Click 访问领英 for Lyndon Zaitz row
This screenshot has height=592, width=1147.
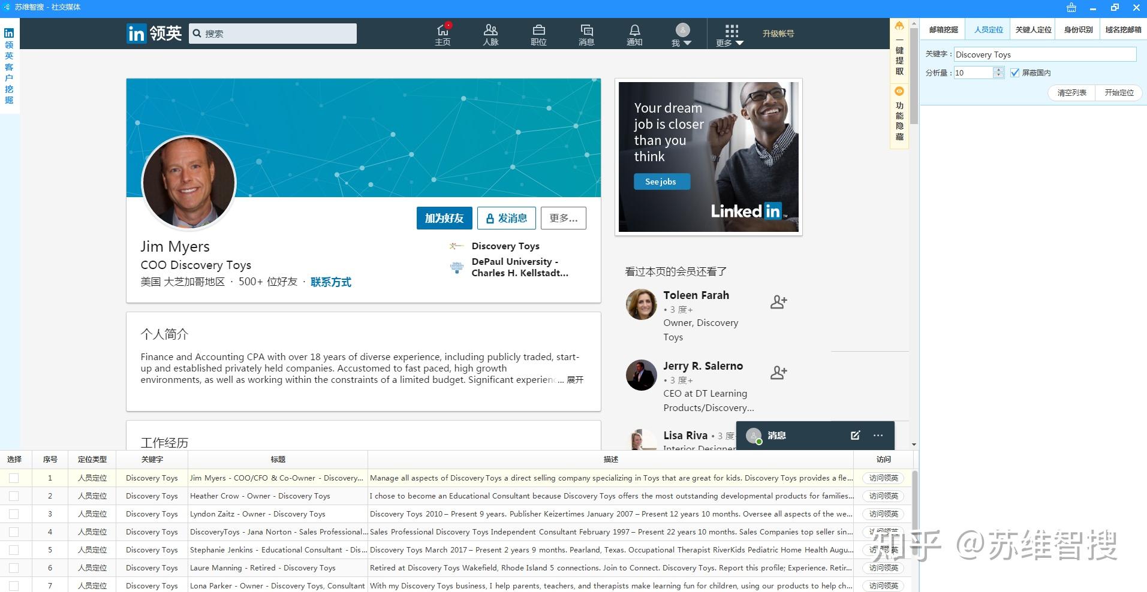[x=883, y=514]
